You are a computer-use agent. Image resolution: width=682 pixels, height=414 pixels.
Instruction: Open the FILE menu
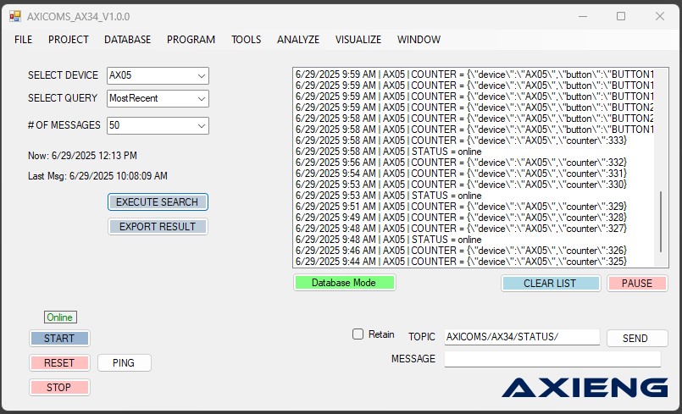(23, 40)
